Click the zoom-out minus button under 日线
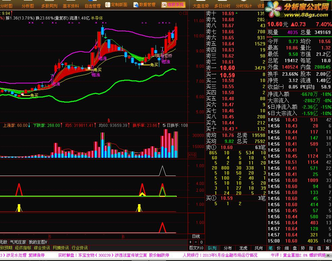 (196, 242)
